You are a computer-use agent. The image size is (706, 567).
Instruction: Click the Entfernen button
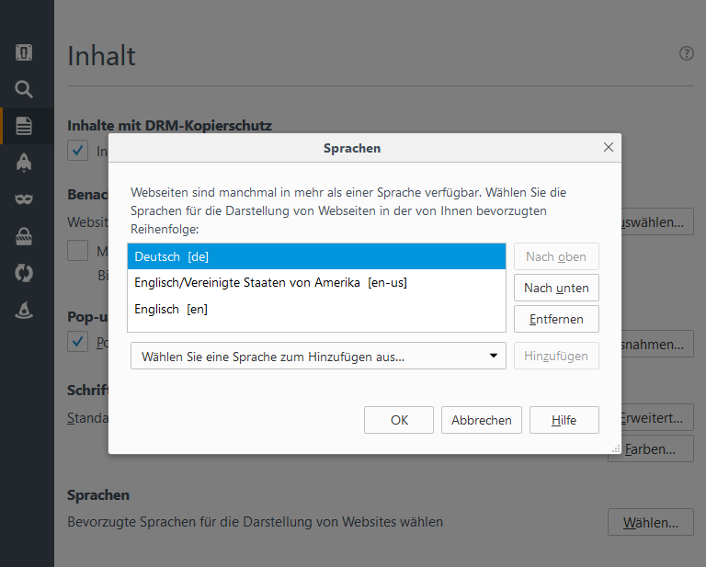556,320
